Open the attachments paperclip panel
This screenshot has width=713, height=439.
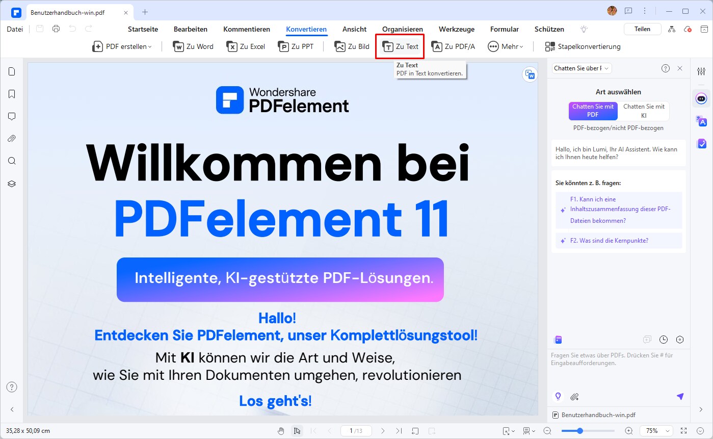click(12, 139)
